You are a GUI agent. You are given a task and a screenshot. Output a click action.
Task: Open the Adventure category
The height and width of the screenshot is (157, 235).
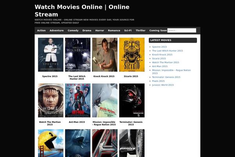56,31
